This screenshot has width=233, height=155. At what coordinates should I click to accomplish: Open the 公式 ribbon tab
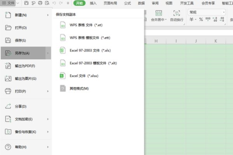127,3
